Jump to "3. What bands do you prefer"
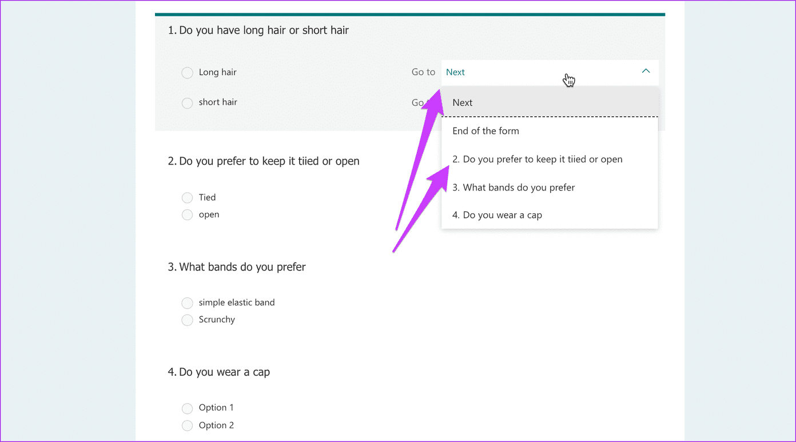The width and height of the screenshot is (796, 442). [x=513, y=187]
